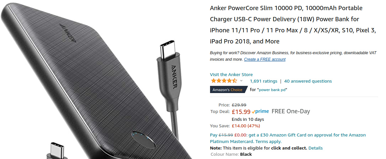Open the Amazon Platinum Mastercard gift card offer

(288, 138)
